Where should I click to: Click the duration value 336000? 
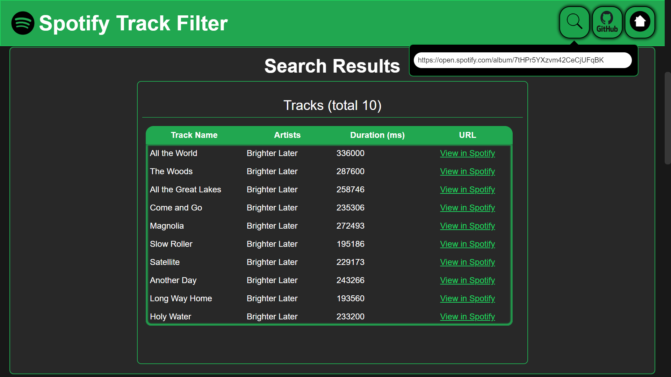[x=350, y=153]
